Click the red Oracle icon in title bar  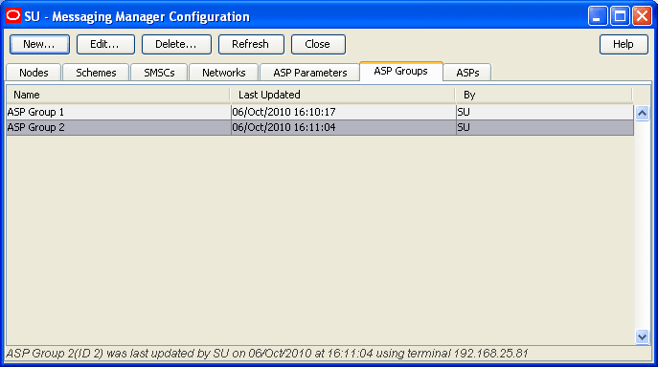[13, 16]
